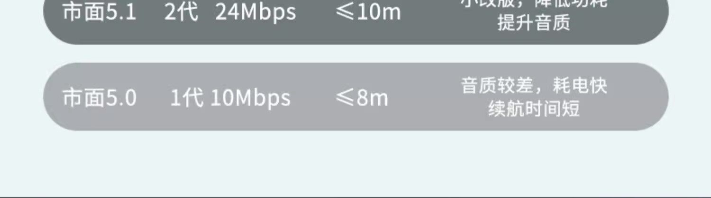Viewport: 711px width, 198px height.
Task: Click the 2代 generation text
Action: [181, 12]
